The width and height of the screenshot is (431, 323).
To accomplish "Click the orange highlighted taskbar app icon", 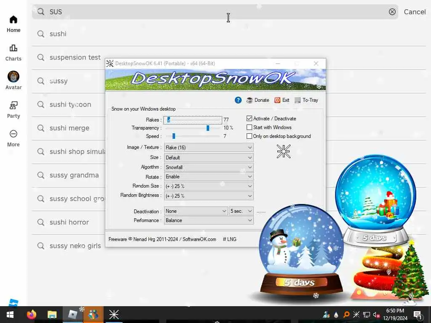I will (93, 315).
